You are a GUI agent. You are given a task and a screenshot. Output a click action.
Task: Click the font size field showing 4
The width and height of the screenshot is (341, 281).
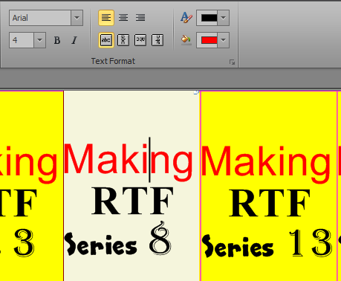tap(22, 40)
